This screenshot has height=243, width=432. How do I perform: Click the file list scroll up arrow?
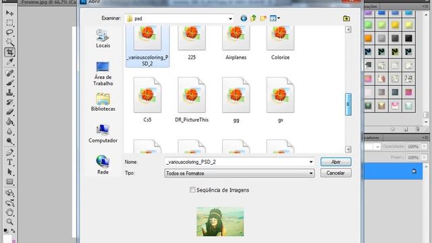pos(348,30)
